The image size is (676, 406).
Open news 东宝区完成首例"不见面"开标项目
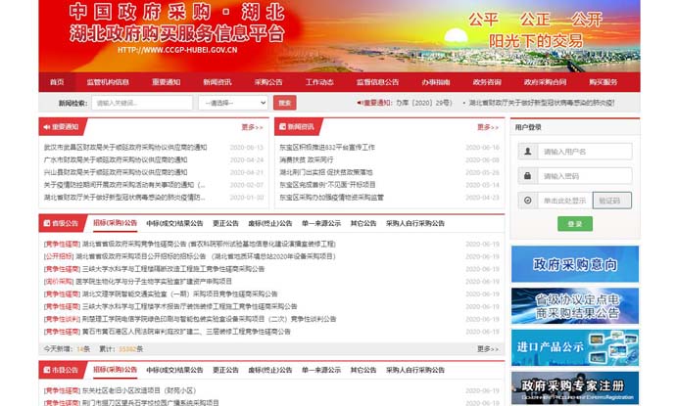tap(327, 185)
